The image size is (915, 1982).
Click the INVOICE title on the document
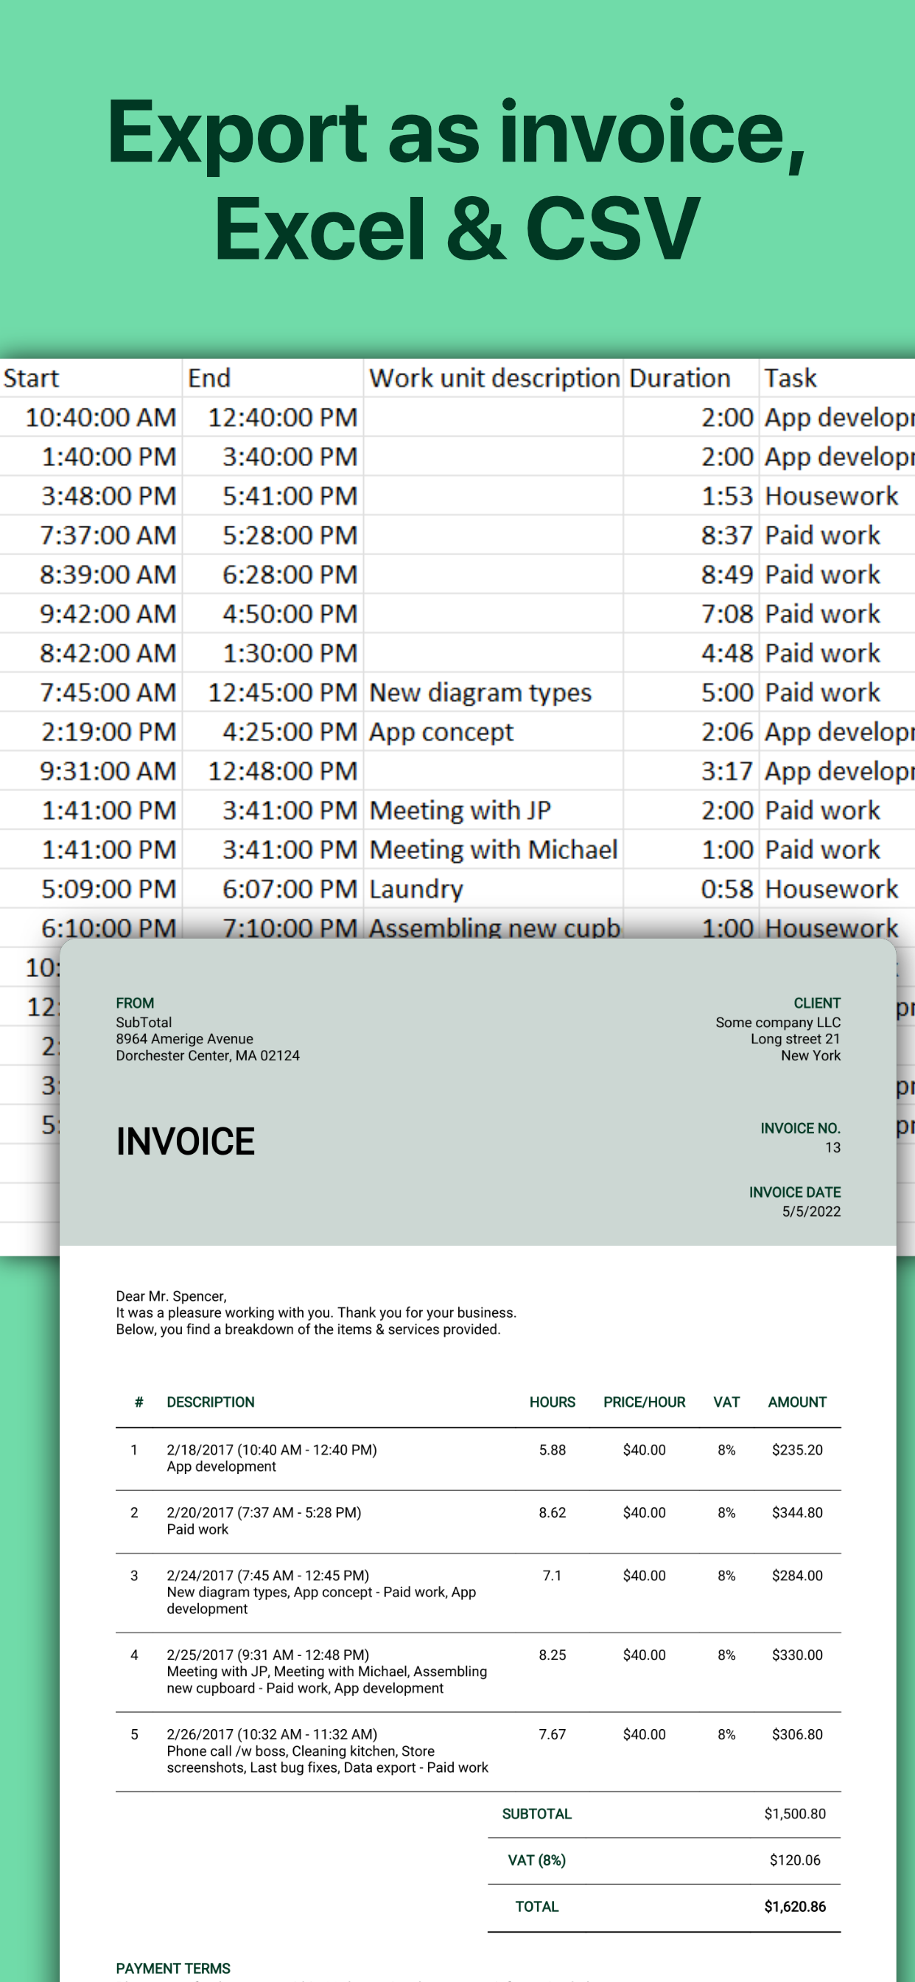(x=186, y=1141)
